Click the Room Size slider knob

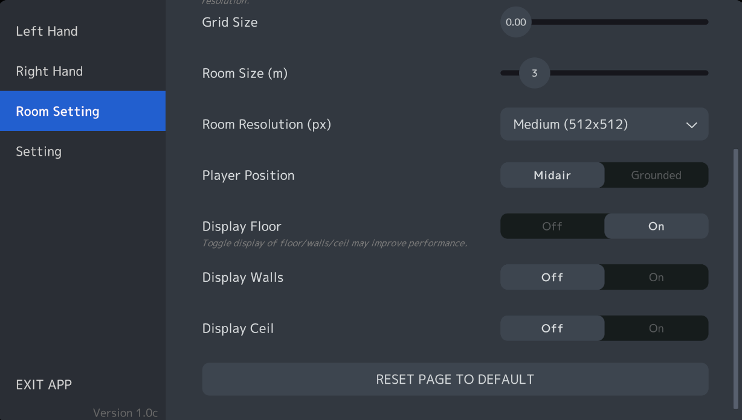535,73
